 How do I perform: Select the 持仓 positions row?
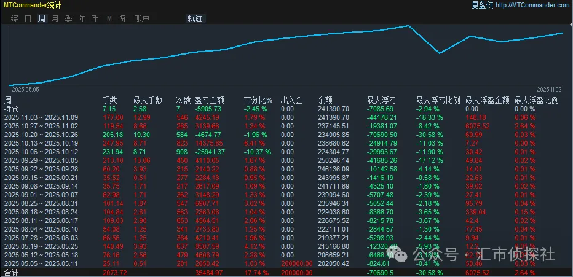tap(12, 109)
